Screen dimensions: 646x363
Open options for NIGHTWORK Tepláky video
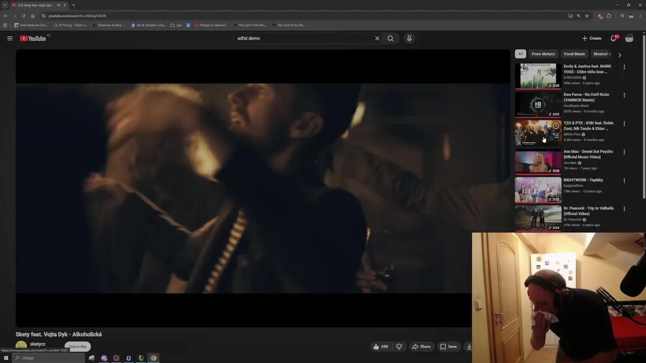pyautogui.click(x=624, y=180)
